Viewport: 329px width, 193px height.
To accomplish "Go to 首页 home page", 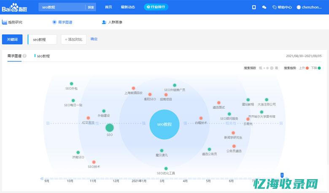I will [108, 7].
